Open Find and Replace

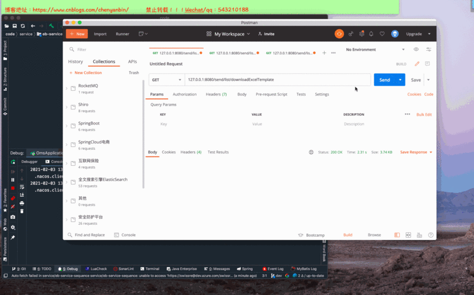point(86,235)
